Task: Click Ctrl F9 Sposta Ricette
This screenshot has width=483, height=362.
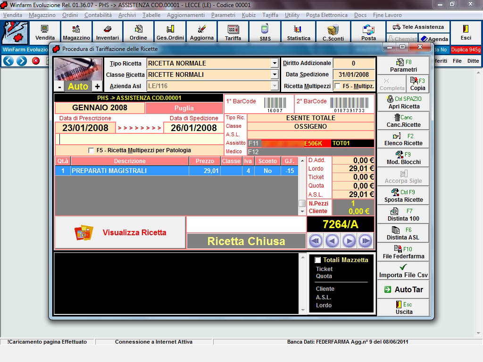Action: [404, 196]
